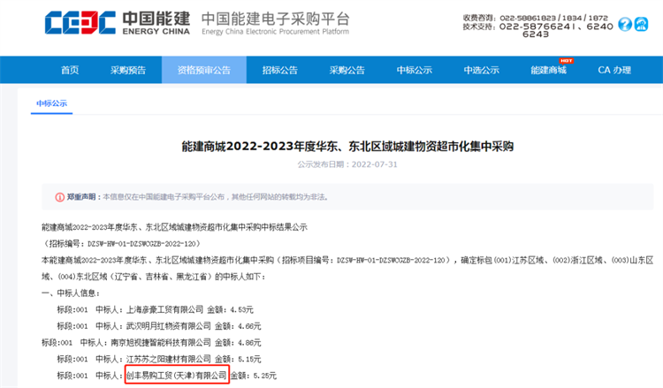Click the 收费咨询 phone number line
The width and height of the screenshot is (663, 388).
(536, 19)
